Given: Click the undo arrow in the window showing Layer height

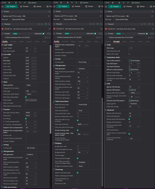Looking at the screenshot, I should pos(20,3).
